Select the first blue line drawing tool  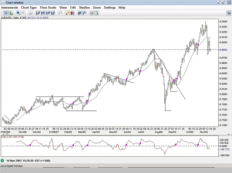point(38,13)
